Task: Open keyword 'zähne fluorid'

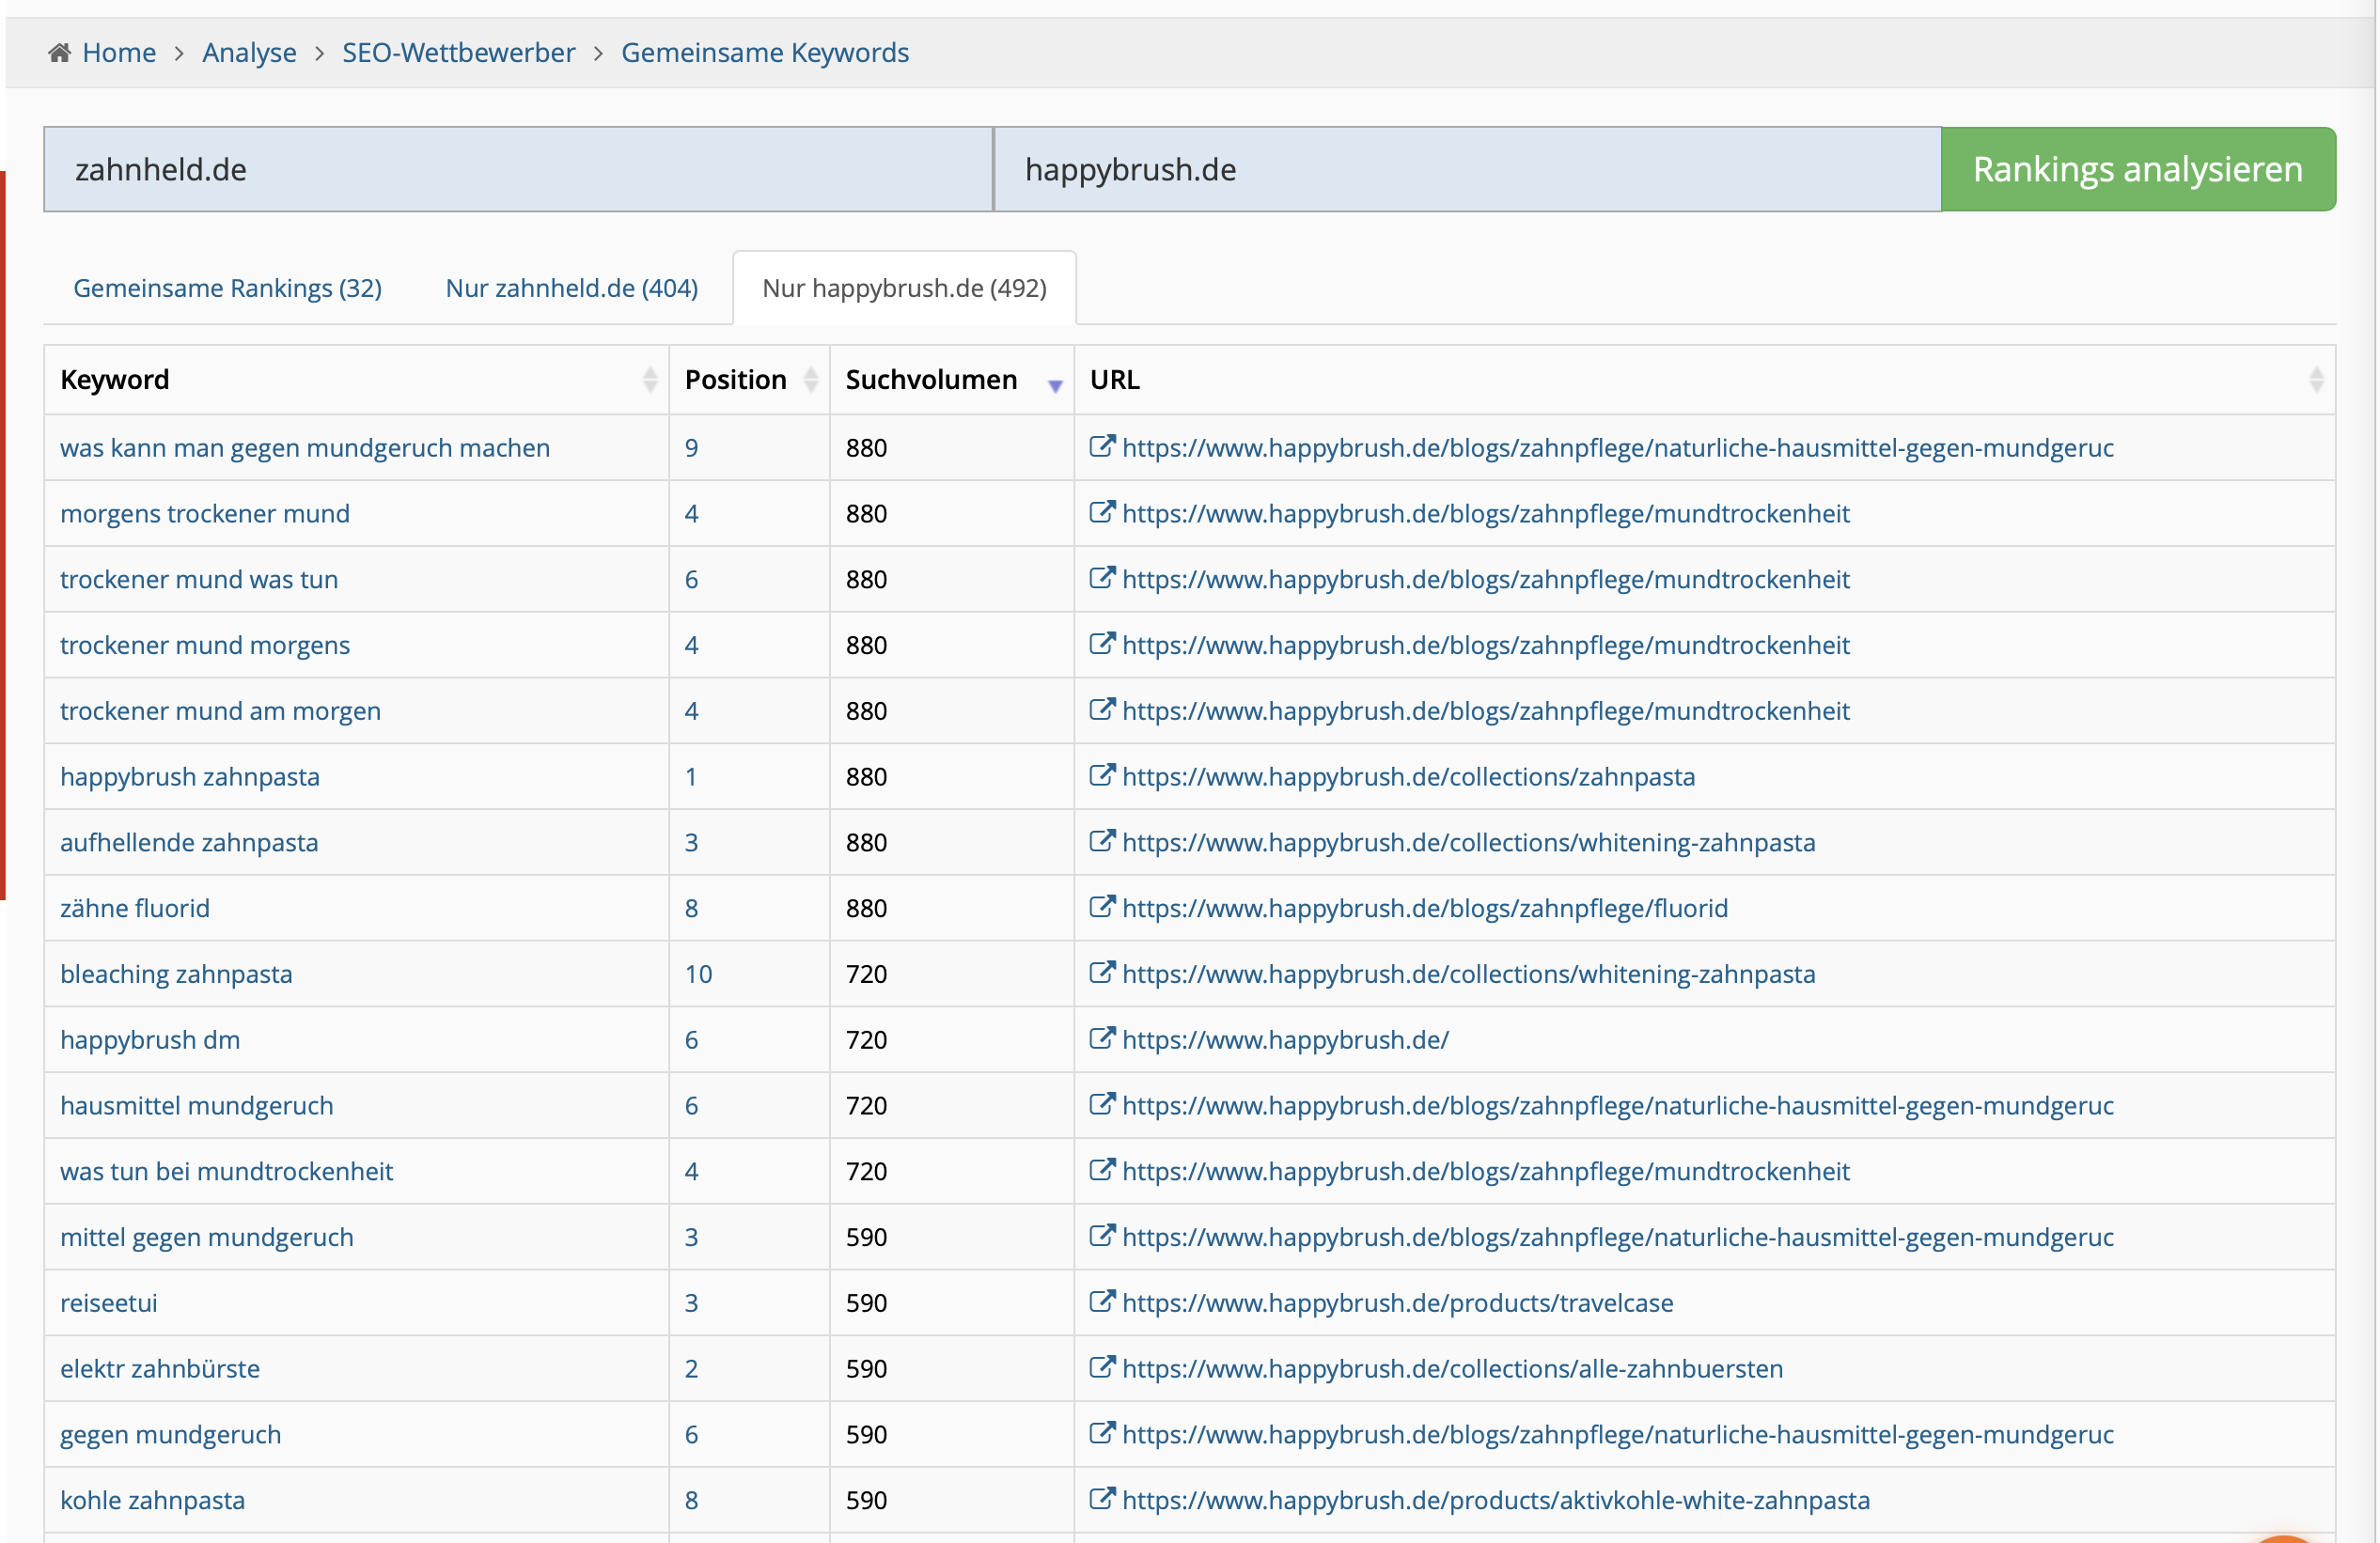Action: [135, 909]
